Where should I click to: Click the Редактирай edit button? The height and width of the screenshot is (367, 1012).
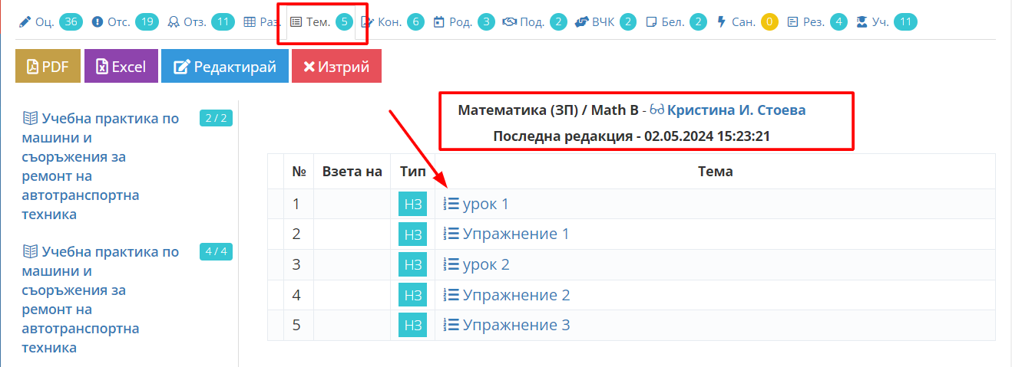point(224,66)
